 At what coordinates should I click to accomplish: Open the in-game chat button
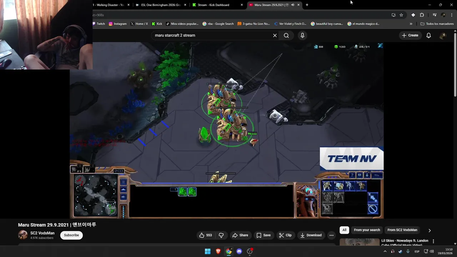(360, 175)
